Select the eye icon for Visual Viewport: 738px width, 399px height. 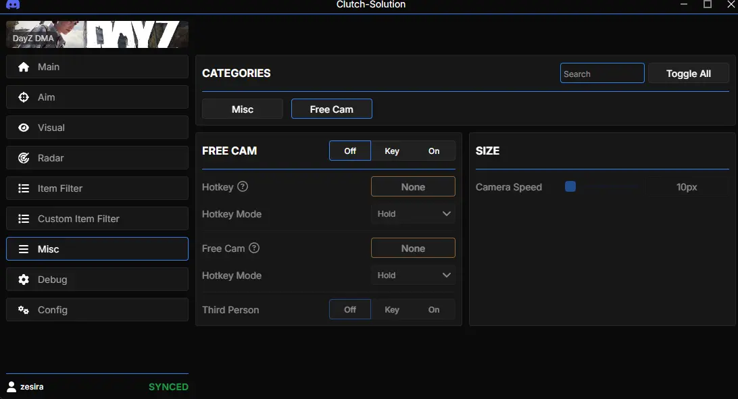[24, 128]
